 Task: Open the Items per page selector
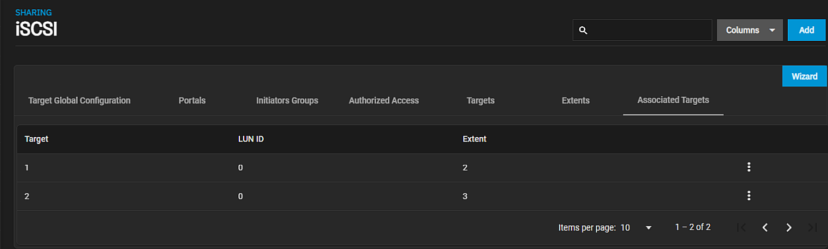637,227
